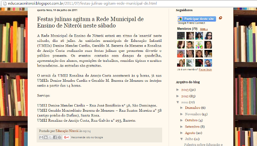Open the 2012 archive link

coord(185,96)
